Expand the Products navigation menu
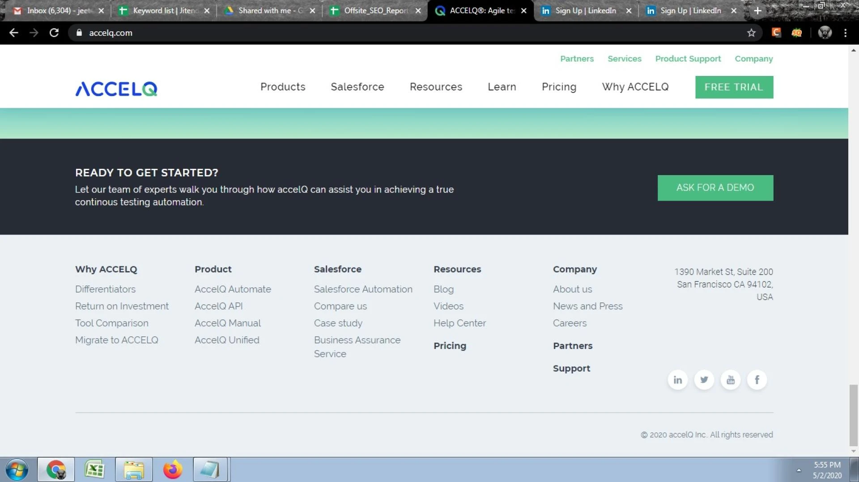 pos(283,87)
